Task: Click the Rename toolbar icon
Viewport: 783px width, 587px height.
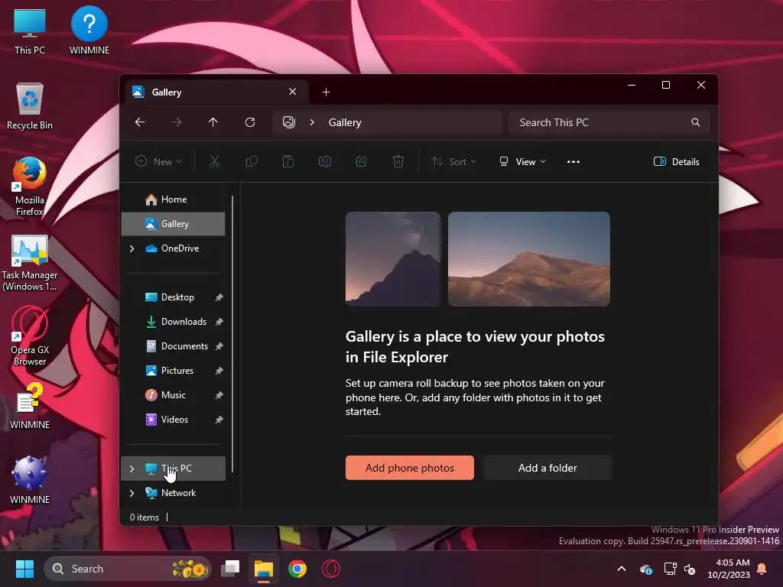Action: click(324, 161)
